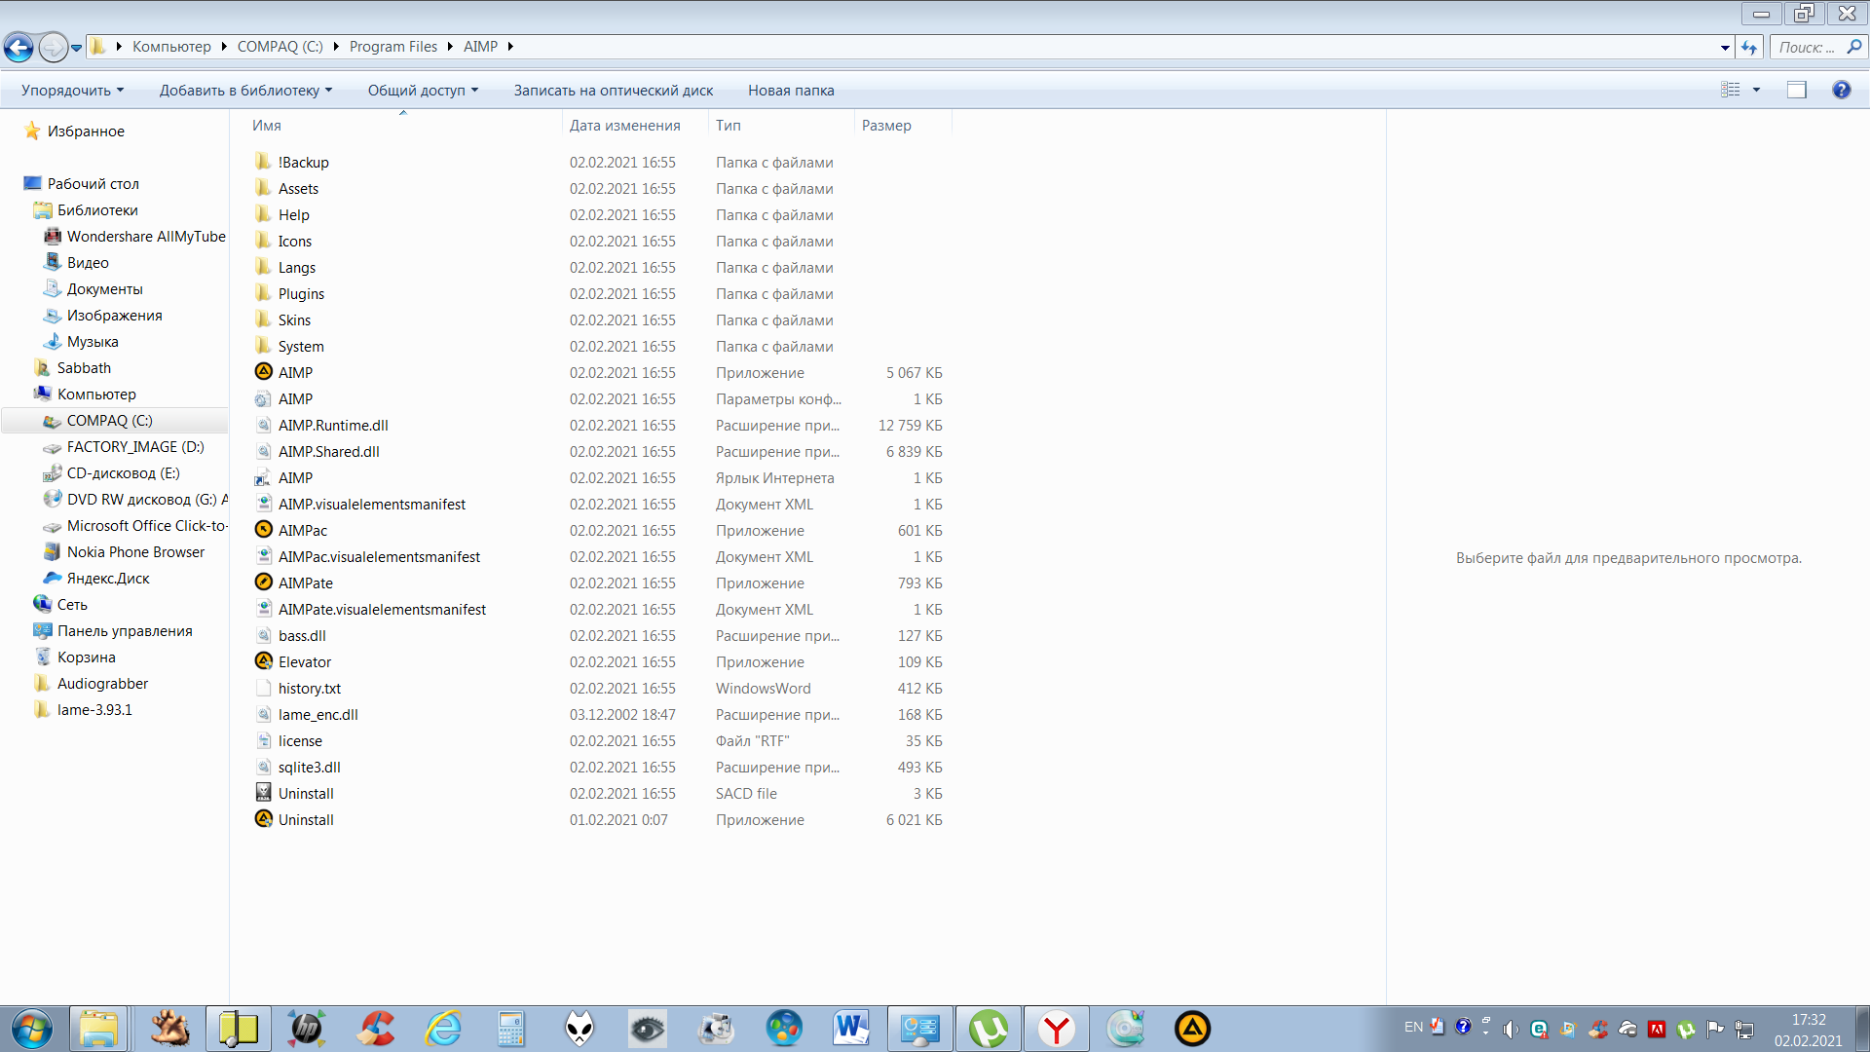Sort by the Тип column header
This screenshot has height=1052, width=1870.
tap(728, 125)
